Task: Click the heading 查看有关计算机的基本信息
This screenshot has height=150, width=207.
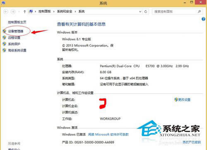Action: (x=81, y=24)
